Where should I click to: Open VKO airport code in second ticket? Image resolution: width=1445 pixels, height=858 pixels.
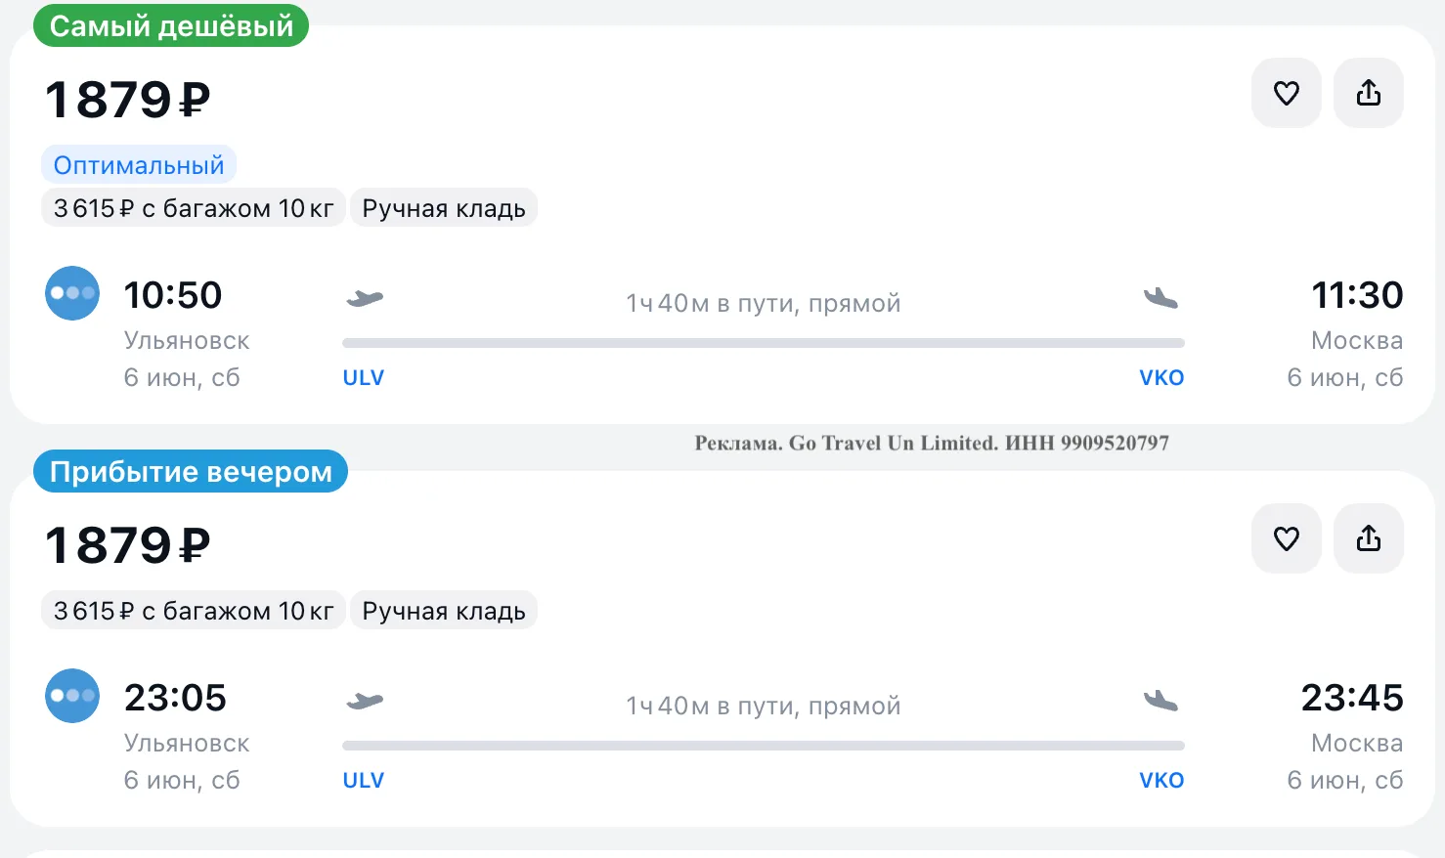pos(1161,781)
